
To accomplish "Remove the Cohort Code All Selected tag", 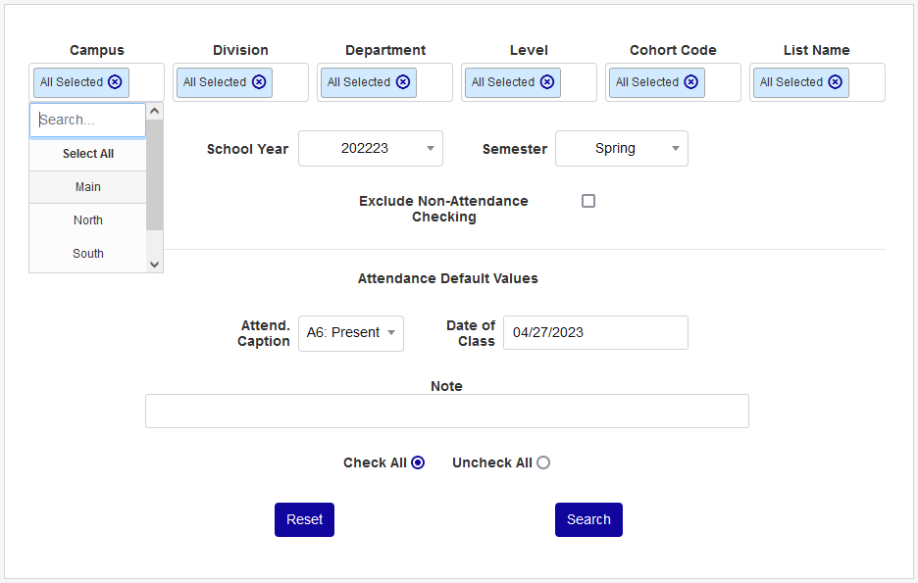I will tap(691, 82).
